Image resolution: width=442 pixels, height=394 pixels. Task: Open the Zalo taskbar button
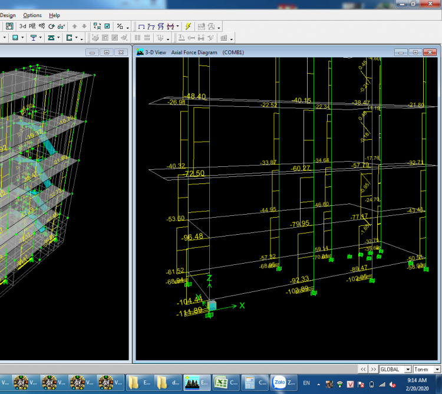[x=284, y=383]
